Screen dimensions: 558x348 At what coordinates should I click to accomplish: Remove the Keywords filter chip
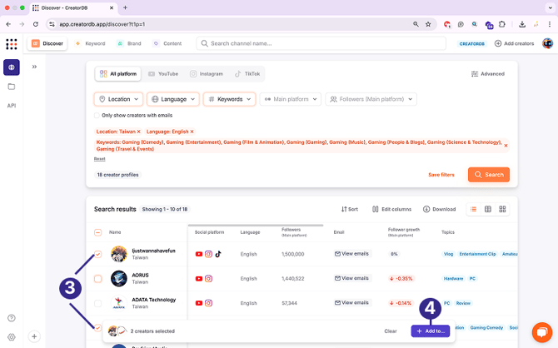[506, 146]
